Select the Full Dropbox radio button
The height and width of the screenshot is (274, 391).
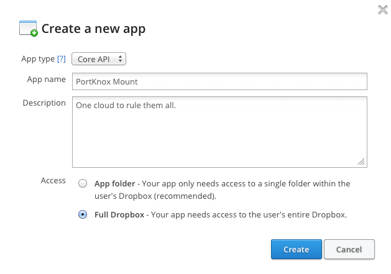pos(83,214)
